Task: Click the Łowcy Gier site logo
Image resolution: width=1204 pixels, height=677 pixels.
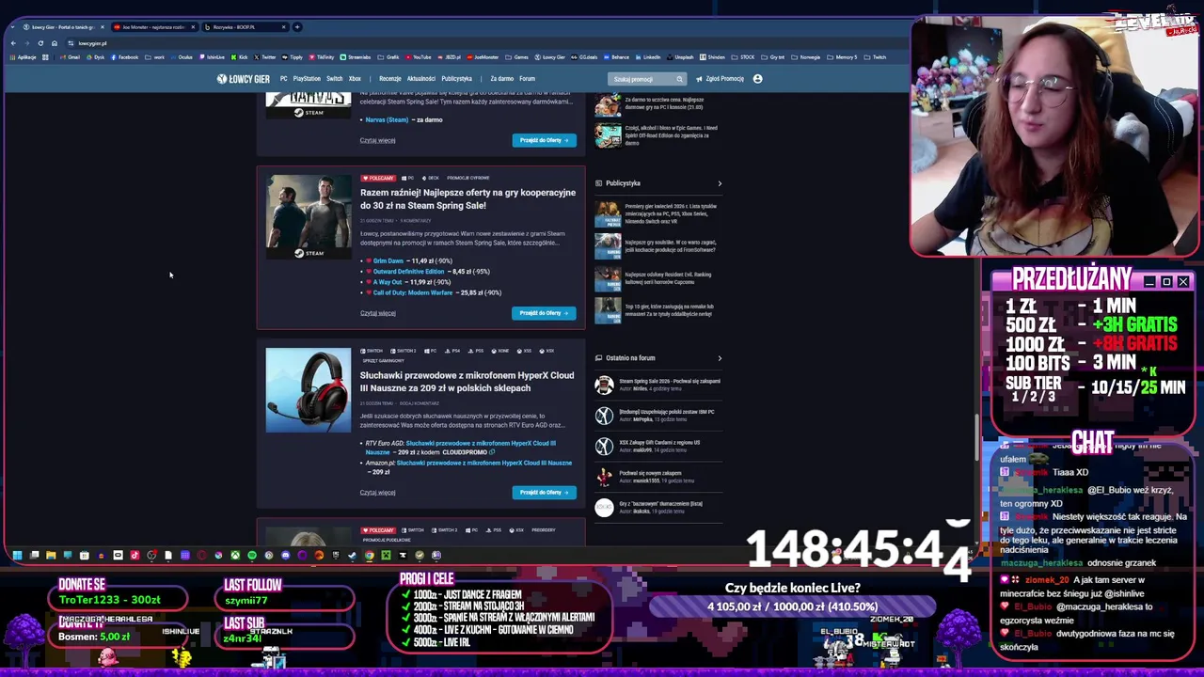Action: pos(243,79)
